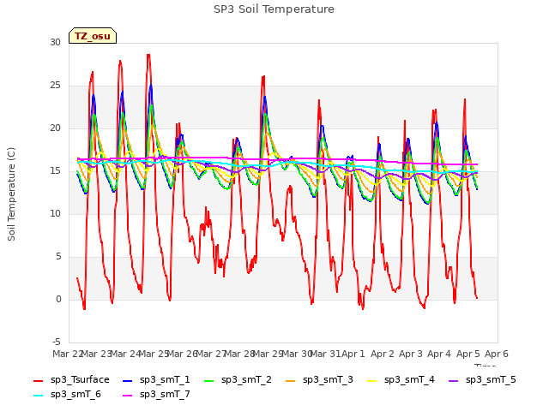Toggle the sp3_Tsurface legend entry
Screen dimensions: 549x411
click(x=71, y=379)
